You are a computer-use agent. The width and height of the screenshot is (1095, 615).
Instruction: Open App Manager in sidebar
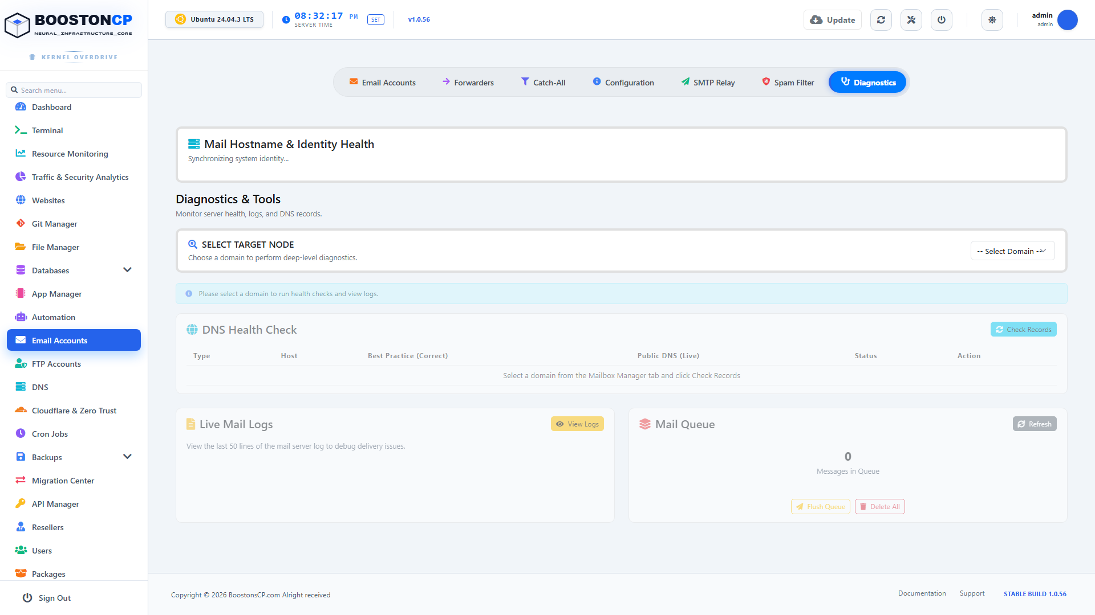pyautogui.click(x=74, y=294)
